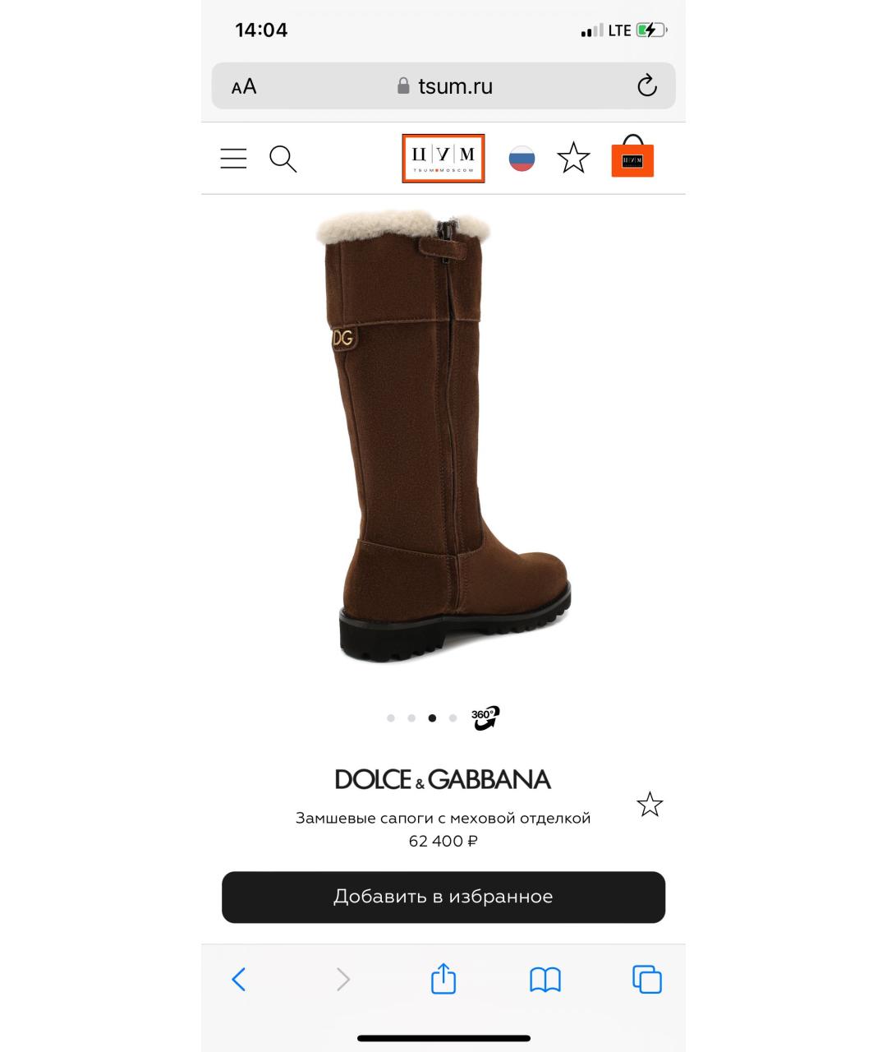
Task: Change region via Russian flag icon
Action: click(522, 159)
